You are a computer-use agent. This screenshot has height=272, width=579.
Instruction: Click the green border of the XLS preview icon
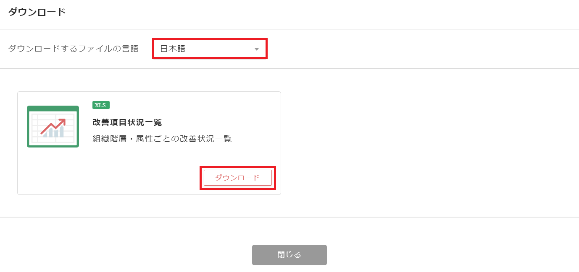click(53, 108)
